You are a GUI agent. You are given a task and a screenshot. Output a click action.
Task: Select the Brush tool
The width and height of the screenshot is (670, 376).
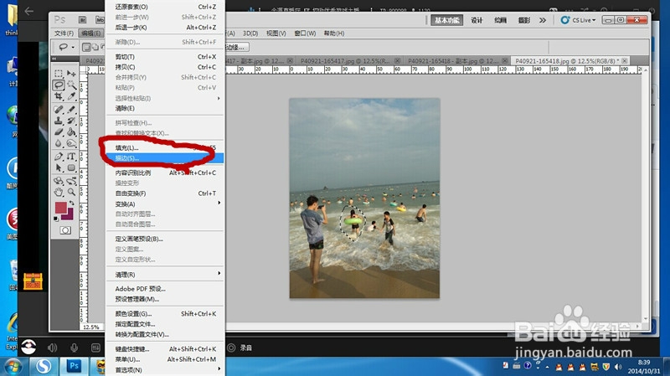coord(71,110)
